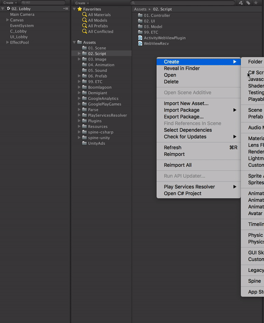Click the 01. Scene folder icon
Image resolution: width=264 pixels, height=323 pixels.
(84, 48)
